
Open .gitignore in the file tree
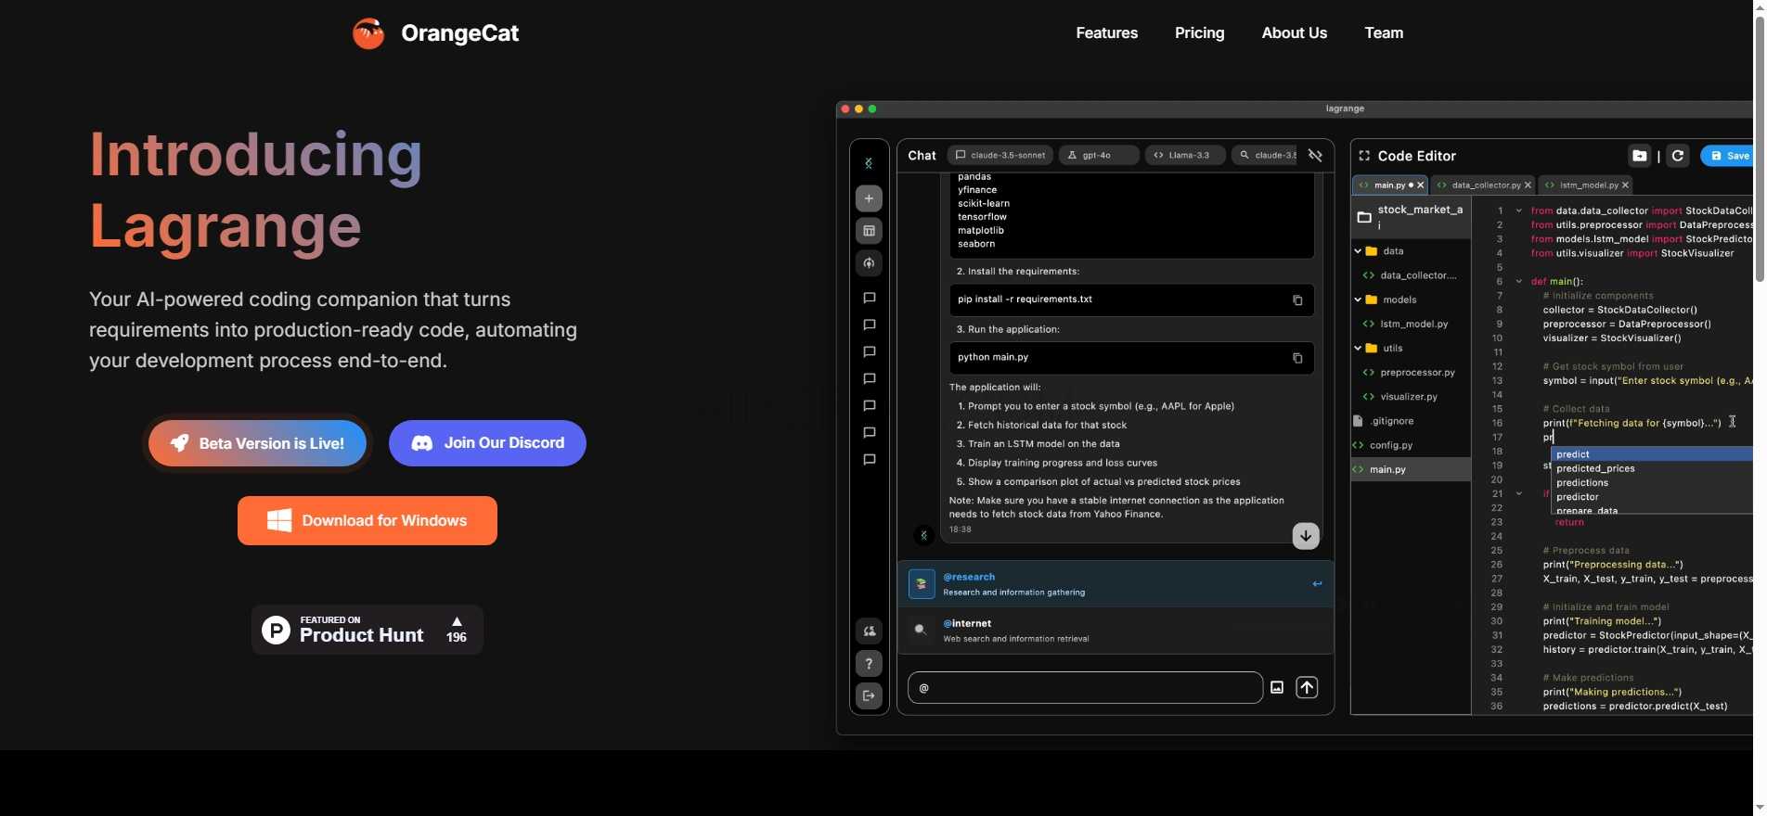tap(1411, 421)
